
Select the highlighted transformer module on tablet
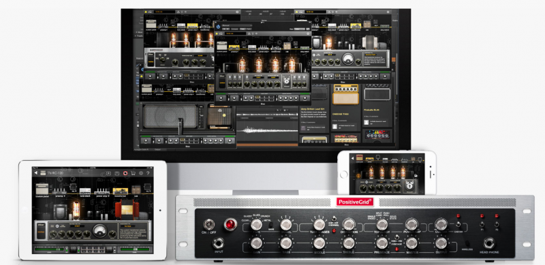[x=121, y=191]
